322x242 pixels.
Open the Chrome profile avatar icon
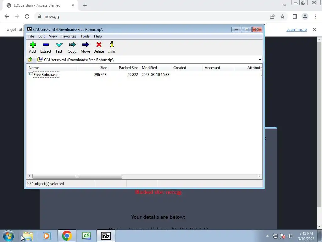point(305,16)
